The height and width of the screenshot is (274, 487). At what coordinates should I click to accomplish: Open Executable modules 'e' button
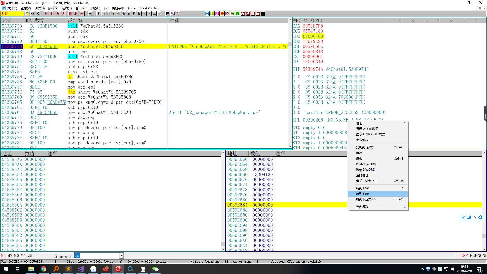pos(103,14)
